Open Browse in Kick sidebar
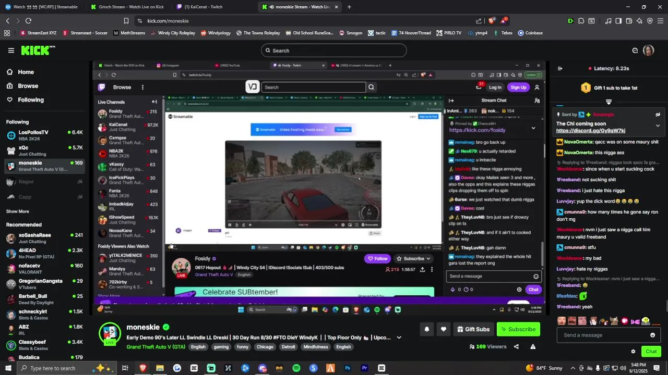Viewport: 668px width, 375px height. 28,86
